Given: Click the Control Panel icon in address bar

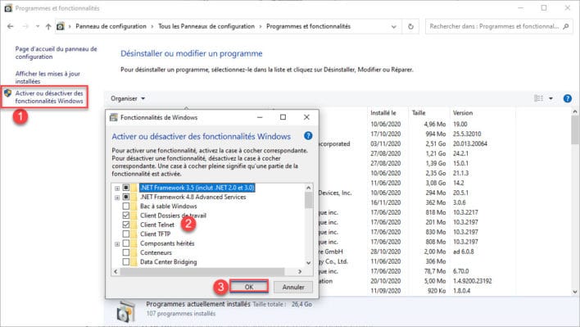Looking at the screenshot, I should tap(60, 26).
